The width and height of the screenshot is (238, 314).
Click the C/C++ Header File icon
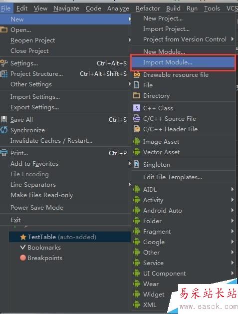137,129
